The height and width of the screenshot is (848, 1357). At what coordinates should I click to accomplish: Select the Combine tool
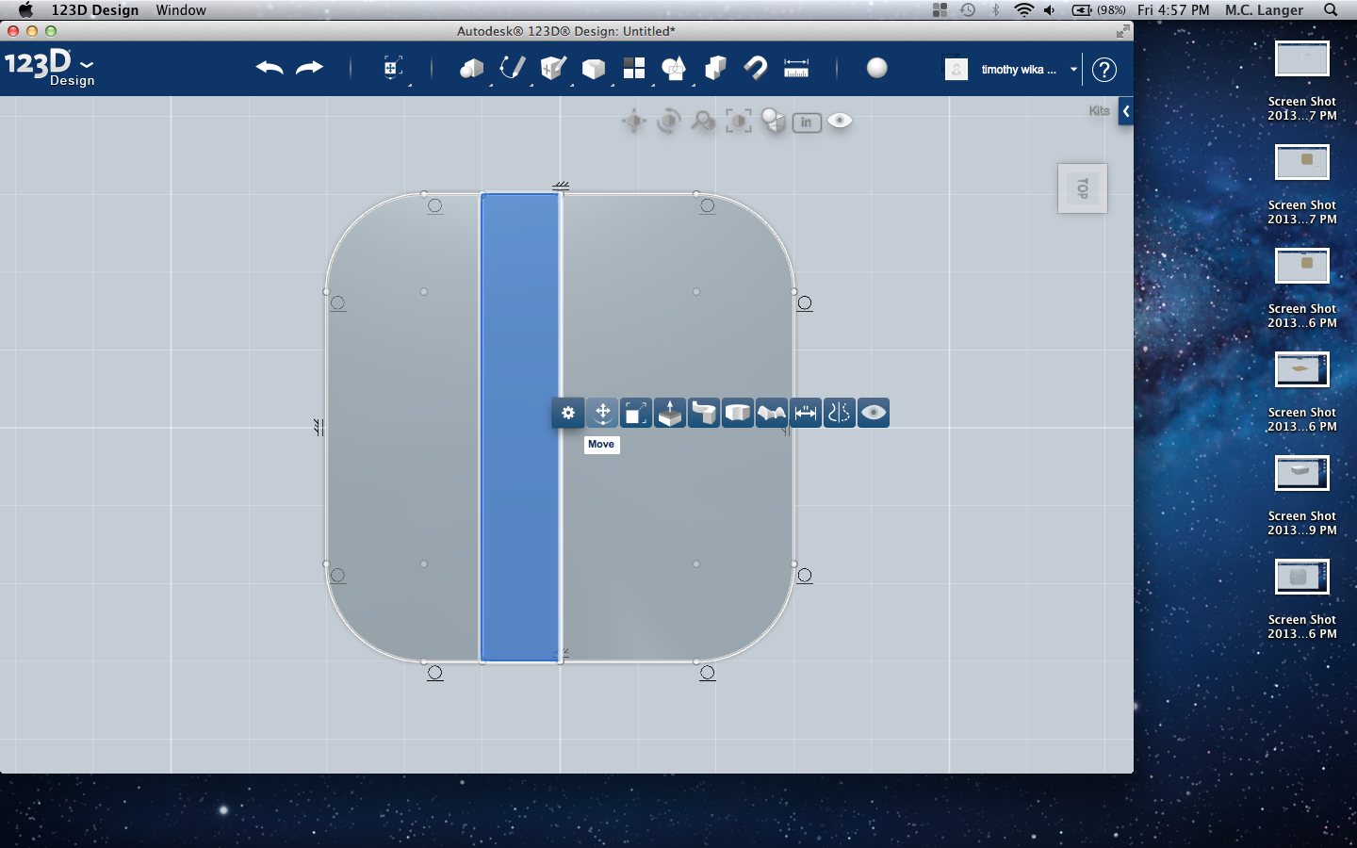tap(715, 68)
